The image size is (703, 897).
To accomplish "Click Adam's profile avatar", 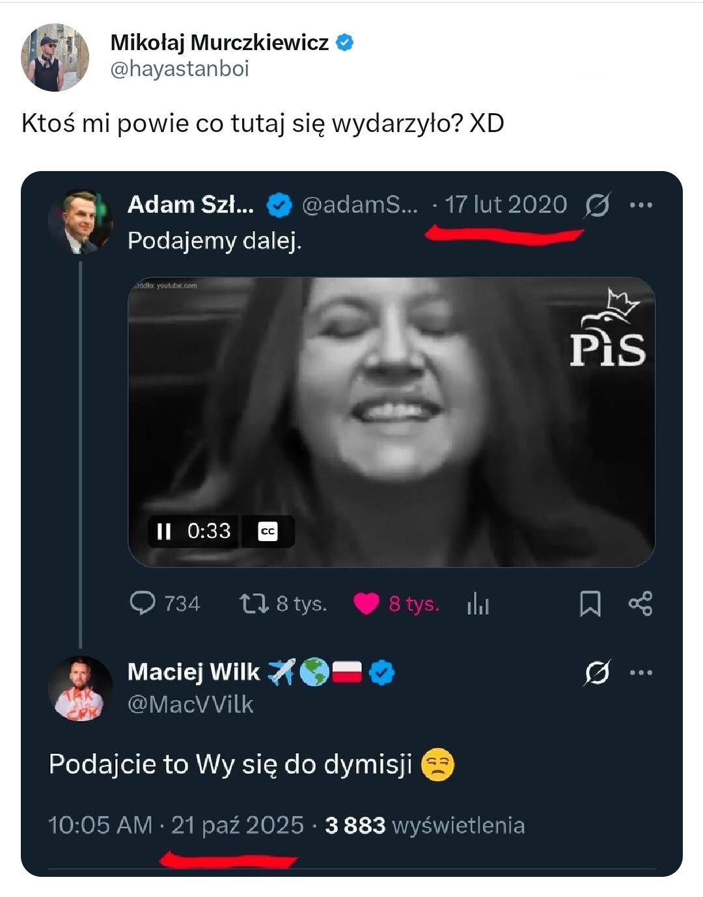I will click(81, 221).
